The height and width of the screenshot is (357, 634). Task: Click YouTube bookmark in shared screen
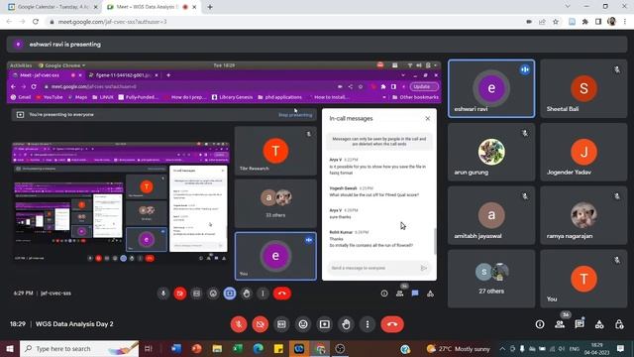coord(50,97)
